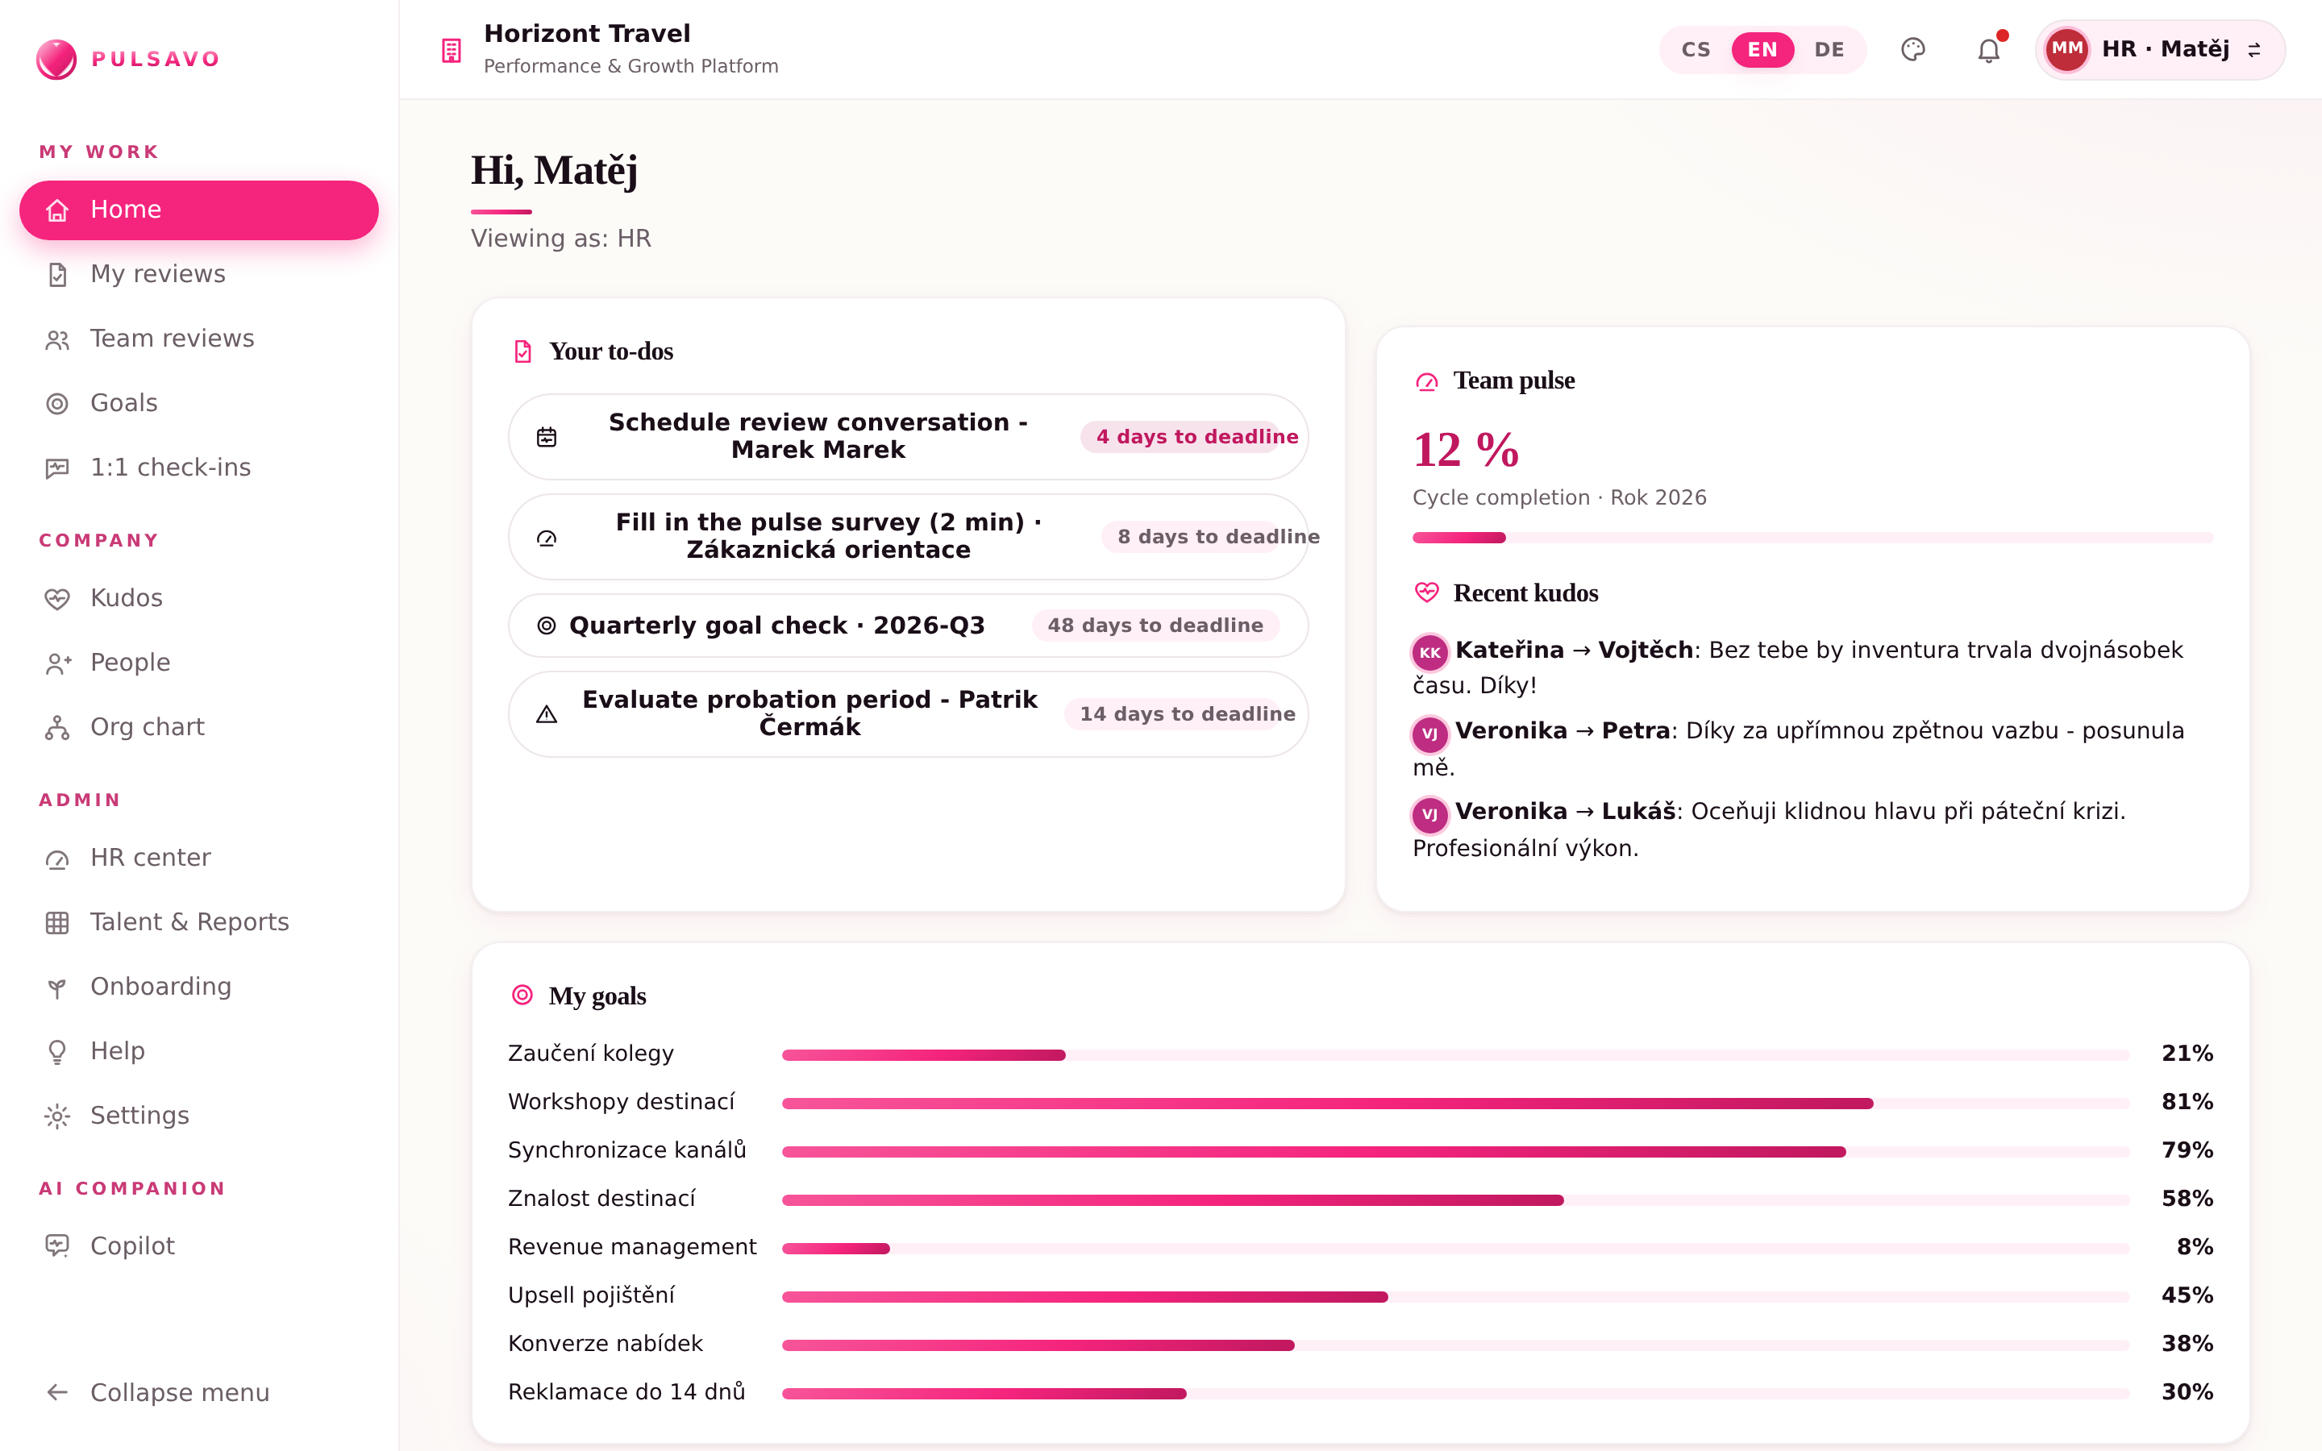This screenshot has height=1451, width=2322.
Task: Open Talent & Reports section
Action: point(198,922)
